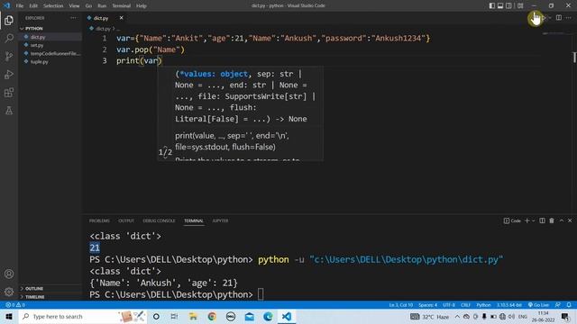Screen dimensions: 577x324
Task: Open notifications bell in status bar
Action: 569,305
